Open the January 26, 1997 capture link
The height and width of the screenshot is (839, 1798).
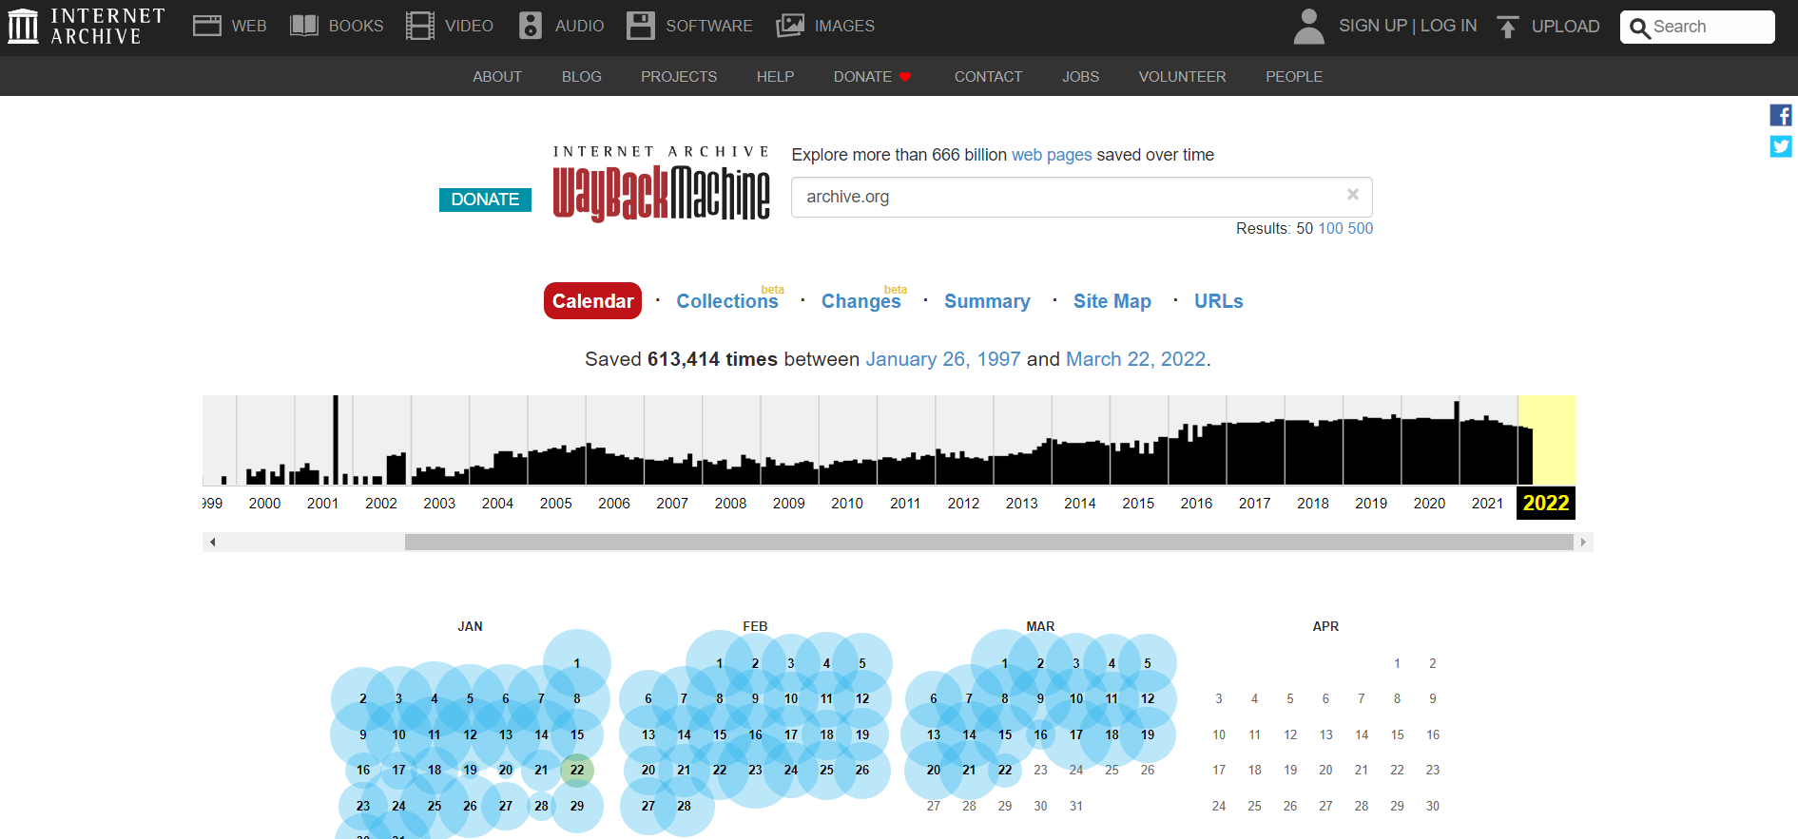942,359
